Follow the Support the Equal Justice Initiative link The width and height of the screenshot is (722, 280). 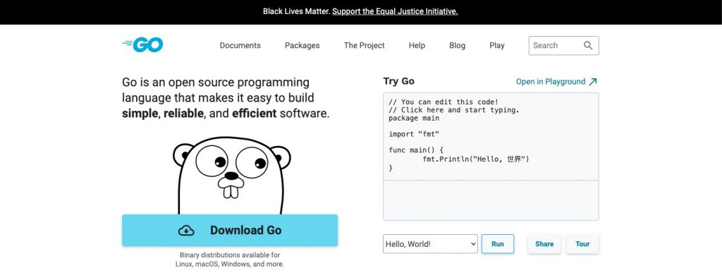click(x=395, y=11)
